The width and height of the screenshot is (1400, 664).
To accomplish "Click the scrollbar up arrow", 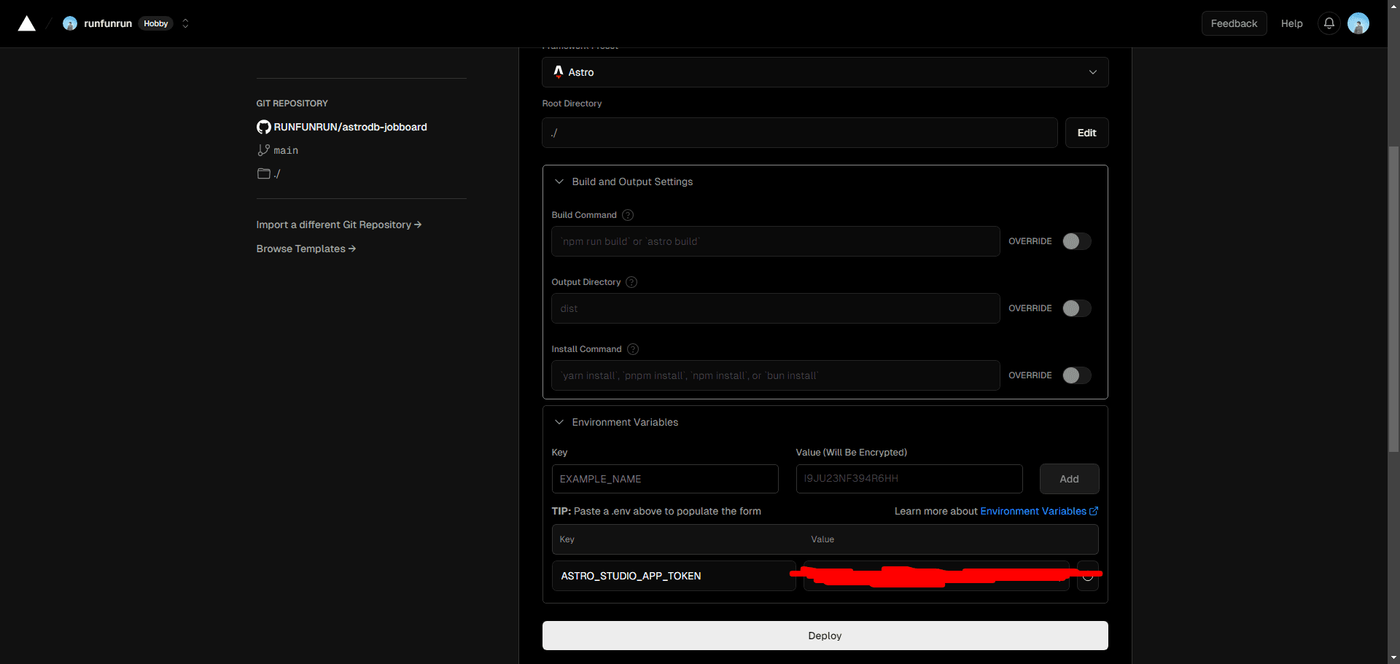I will pyautogui.click(x=1393, y=5).
